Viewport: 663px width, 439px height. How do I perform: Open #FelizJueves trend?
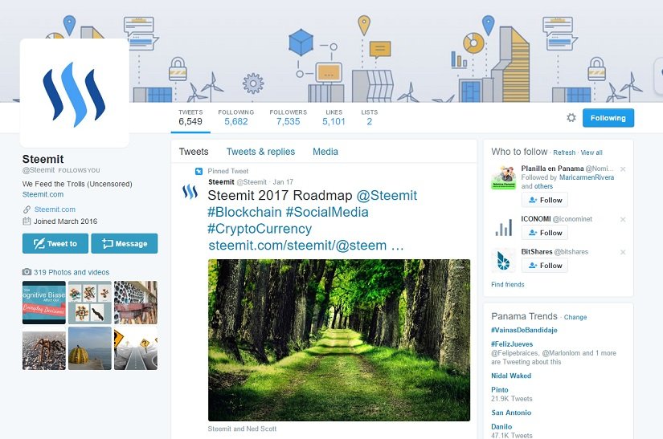[512, 344]
